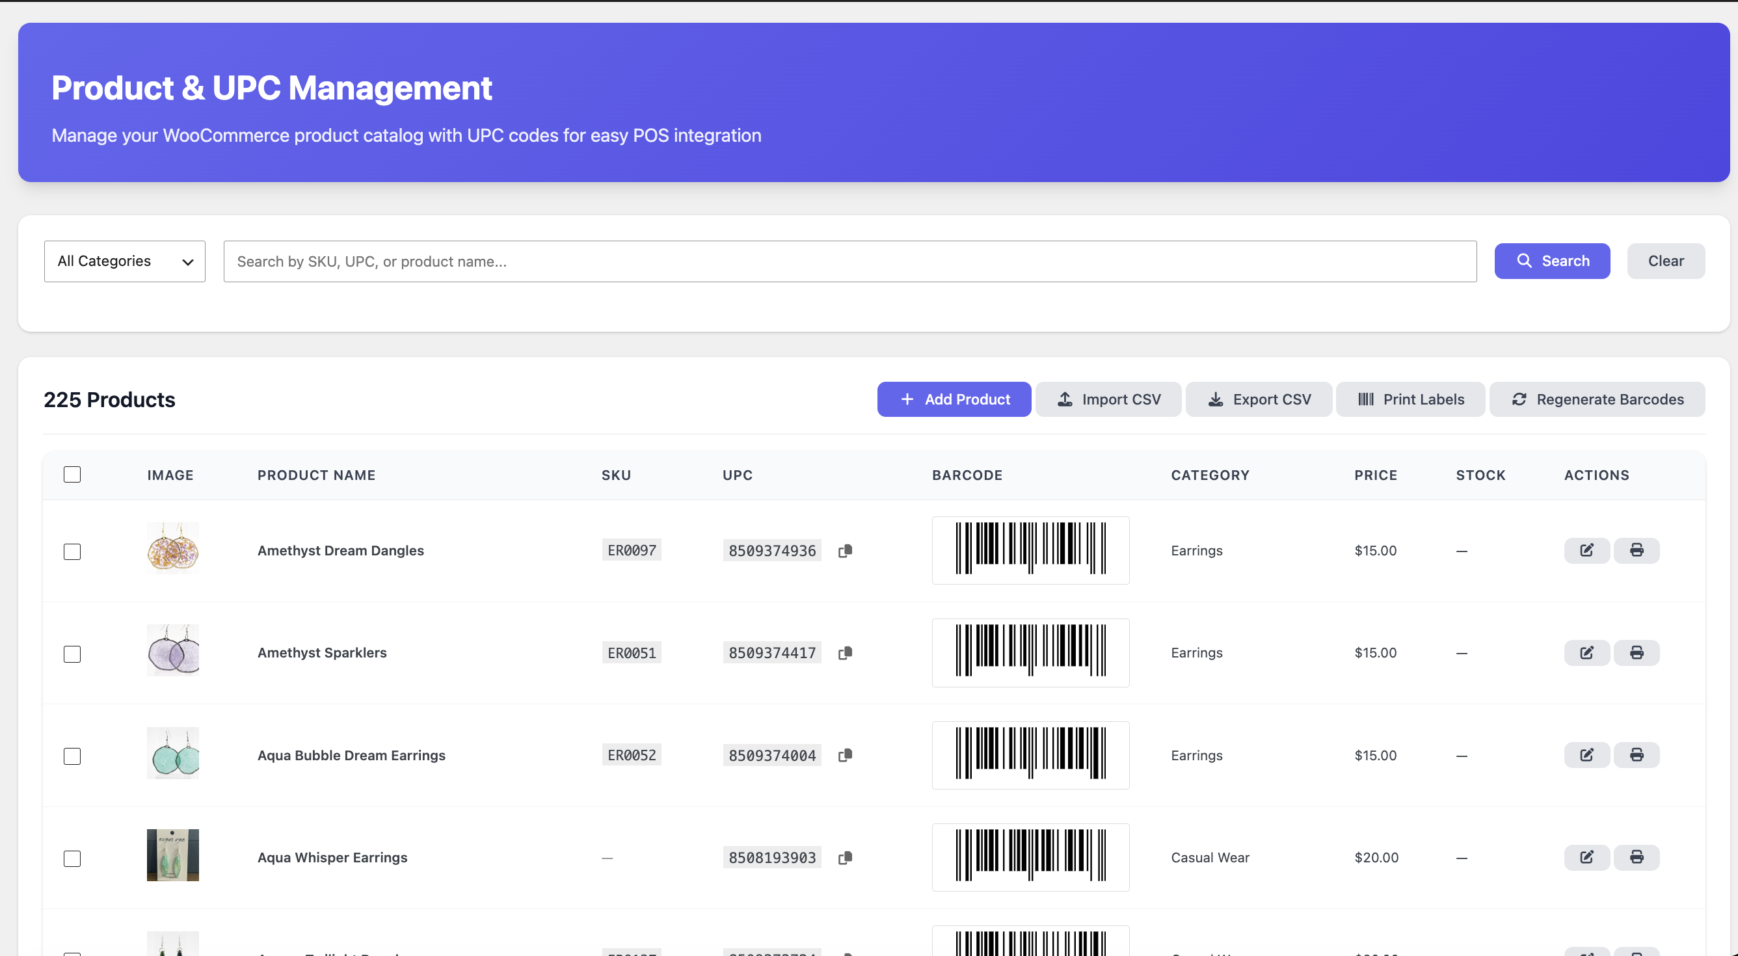The image size is (1738, 956).
Task: Print label for Amethyst Sparklers
Action: click(1637, 653)
